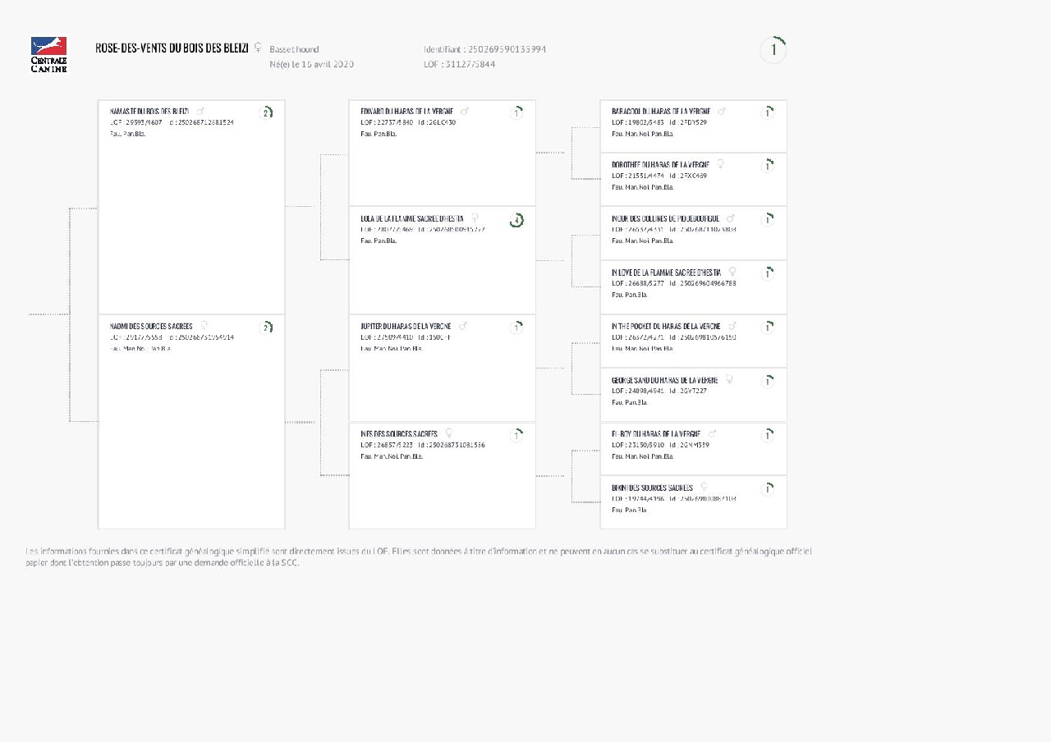1051x742 pixels.
Task: Click the circle badge on Jupiter du Haras de la Vergne
Action: pos(516,327)
